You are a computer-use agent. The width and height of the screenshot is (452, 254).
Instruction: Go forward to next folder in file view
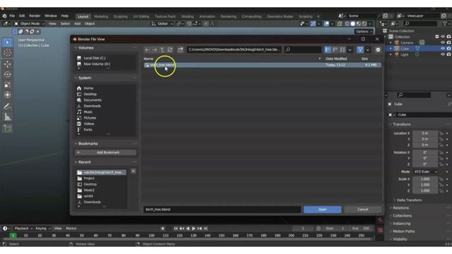[155, 50]
